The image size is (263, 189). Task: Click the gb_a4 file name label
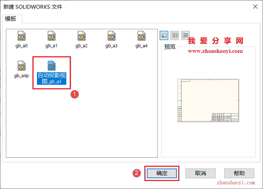(x=142, y=46)
